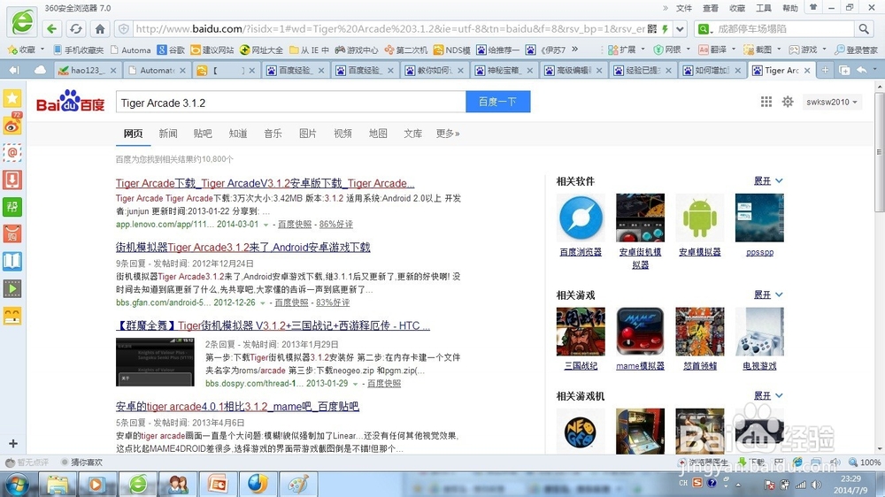This screenshot has height=497, width=885.
Task: Open the Weibo sidebar icon
Action: click(x=12, y=126)
